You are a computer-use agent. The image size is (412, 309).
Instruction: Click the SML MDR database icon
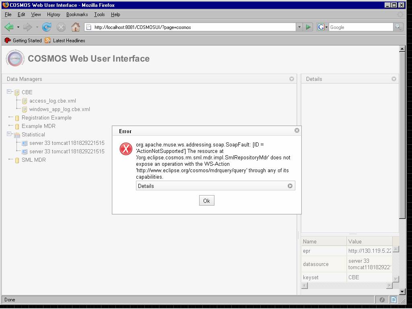[17, 160]
